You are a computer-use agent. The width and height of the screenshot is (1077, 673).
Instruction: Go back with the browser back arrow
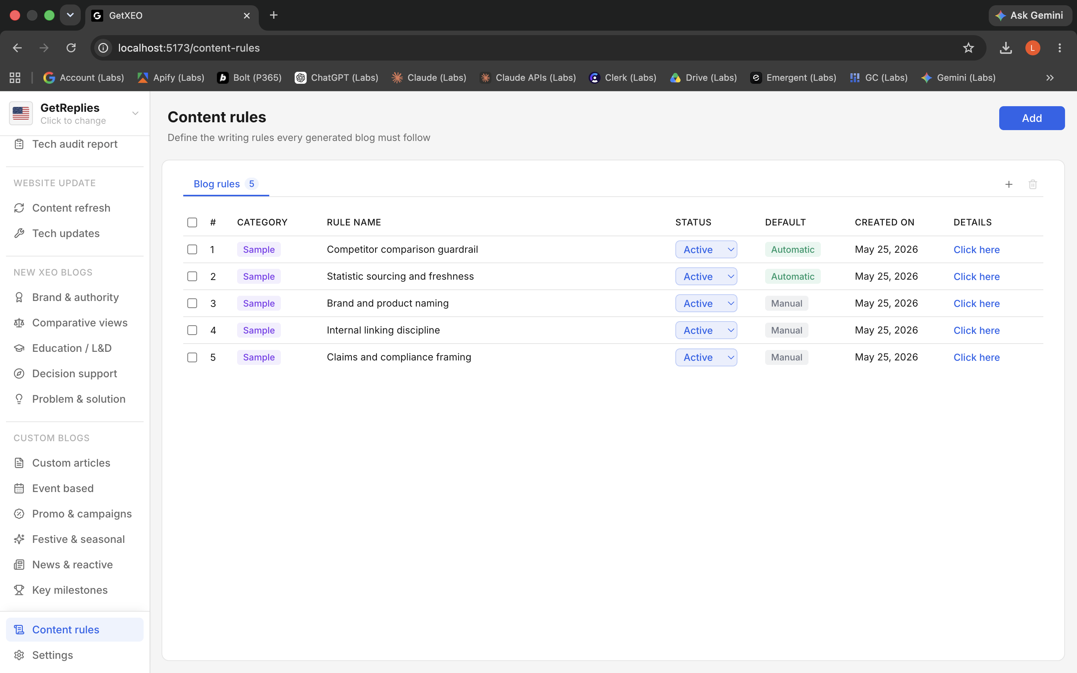point(17,47)
